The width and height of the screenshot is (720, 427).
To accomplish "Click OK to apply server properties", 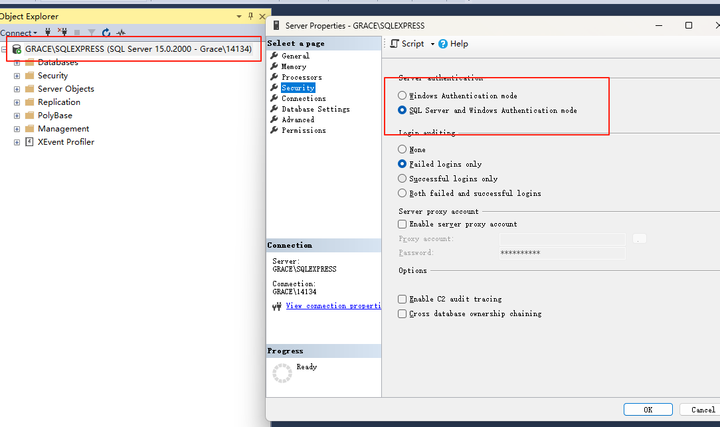I will pos(648,410).
